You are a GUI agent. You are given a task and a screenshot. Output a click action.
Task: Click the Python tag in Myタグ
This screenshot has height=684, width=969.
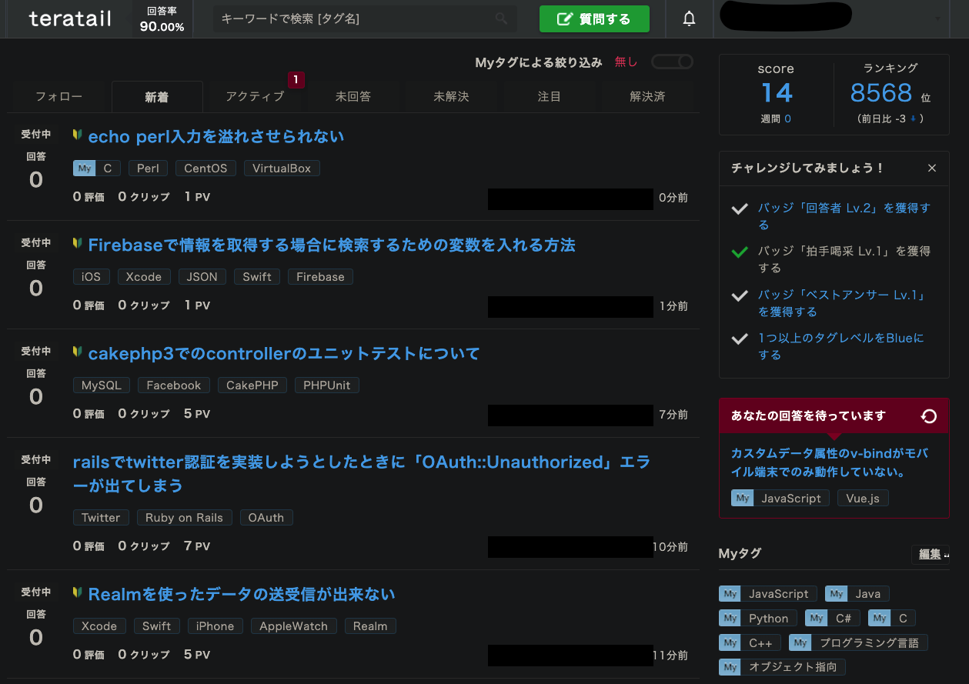(x=758, y=619)
